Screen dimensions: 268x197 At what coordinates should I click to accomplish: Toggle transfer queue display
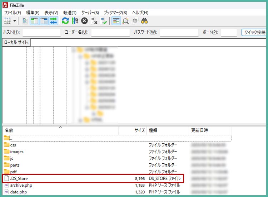[54, 21]
